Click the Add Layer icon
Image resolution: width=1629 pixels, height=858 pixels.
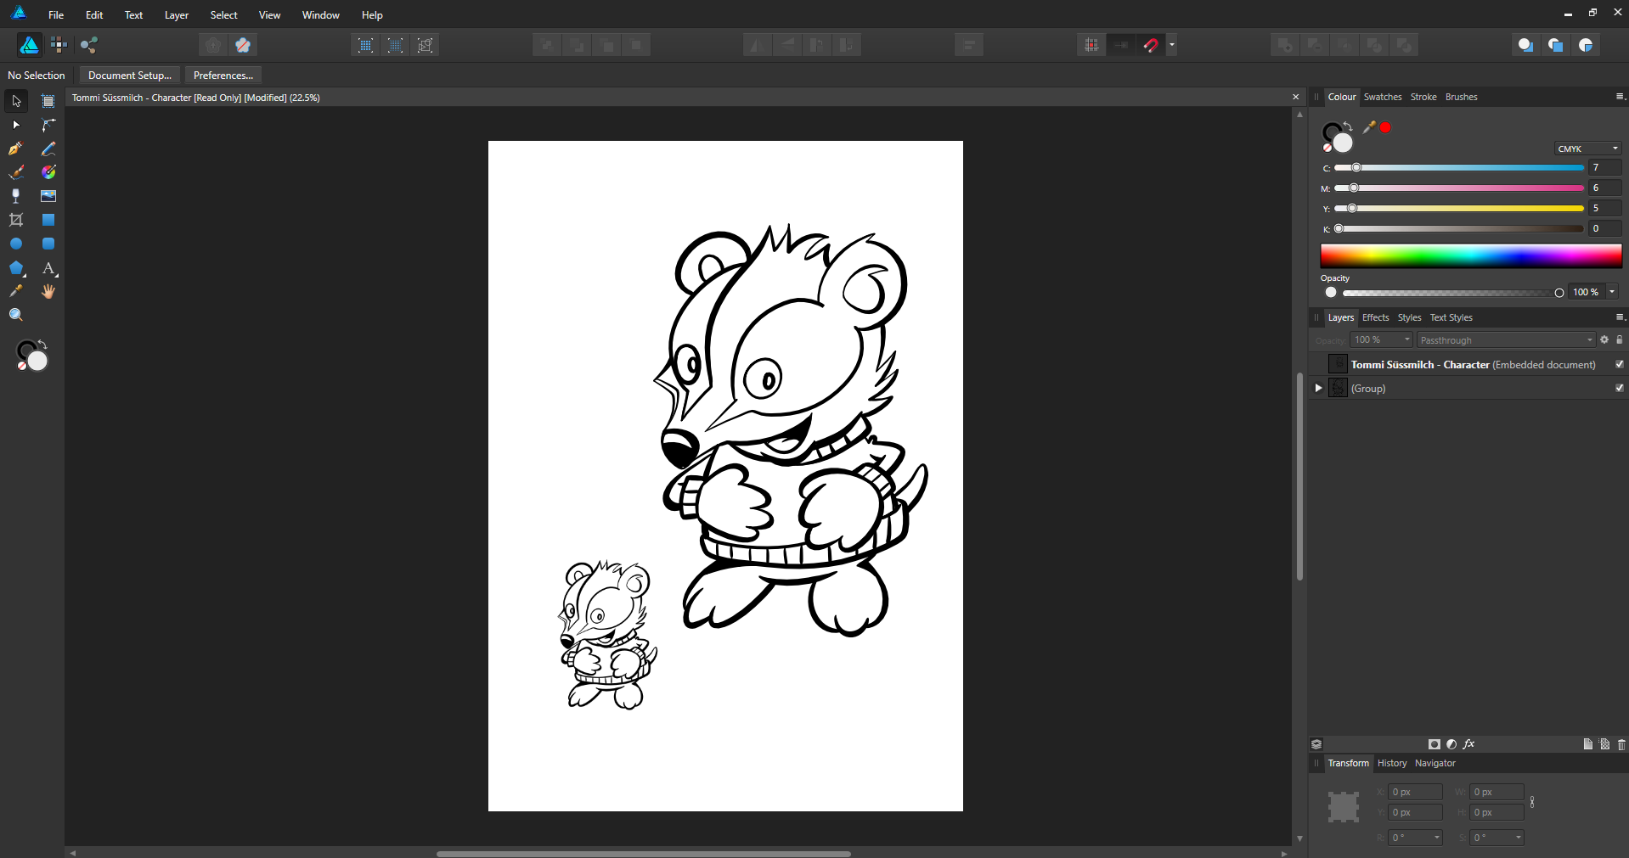(x=1587, y=744)
